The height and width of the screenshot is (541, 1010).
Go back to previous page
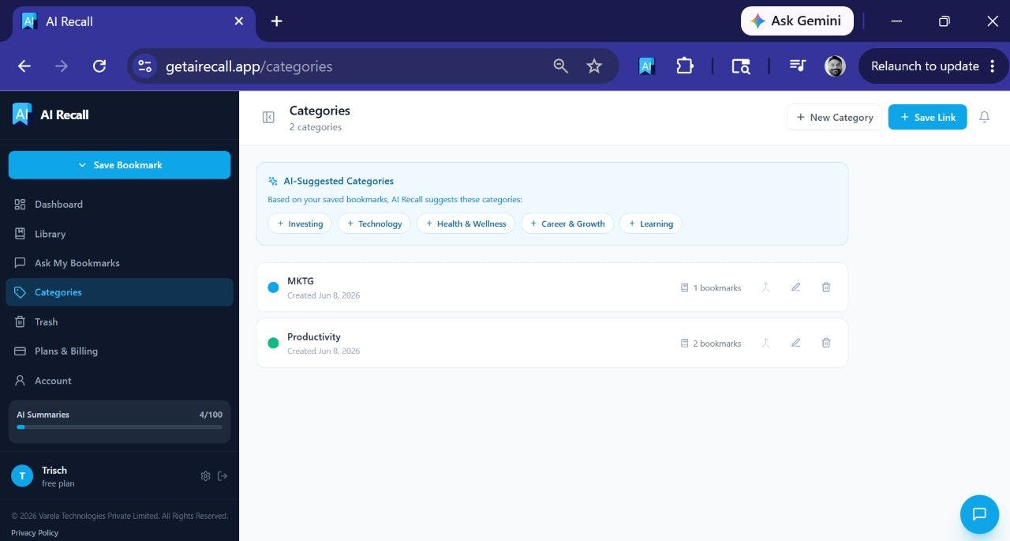[x=24, y=66]
